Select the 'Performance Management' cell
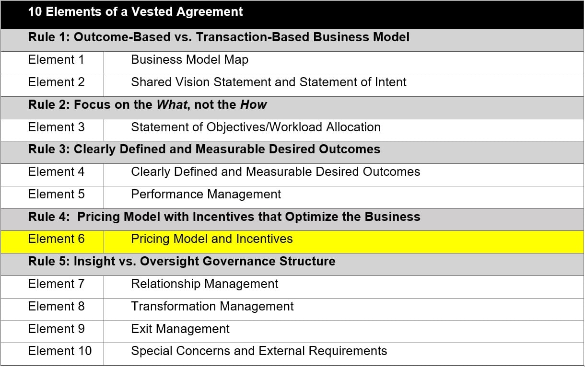585x367 pixels. 206,195
